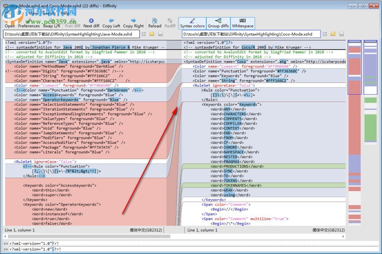Open right file history list icon
Viewport: 382px width, 254px height.
(x=325, y=34)
